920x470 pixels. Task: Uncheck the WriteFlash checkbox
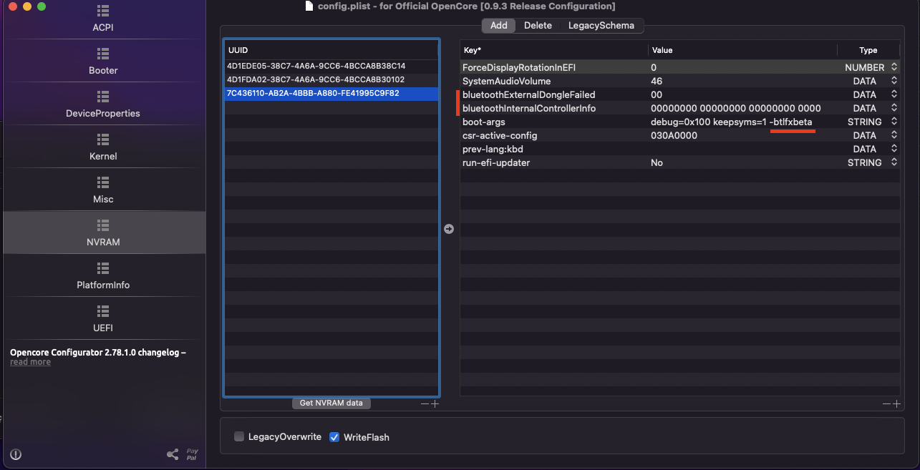coord(334,437)
